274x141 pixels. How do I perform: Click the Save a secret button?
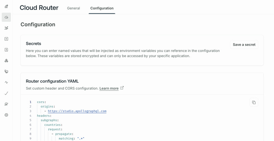click(x=244, y=44)
